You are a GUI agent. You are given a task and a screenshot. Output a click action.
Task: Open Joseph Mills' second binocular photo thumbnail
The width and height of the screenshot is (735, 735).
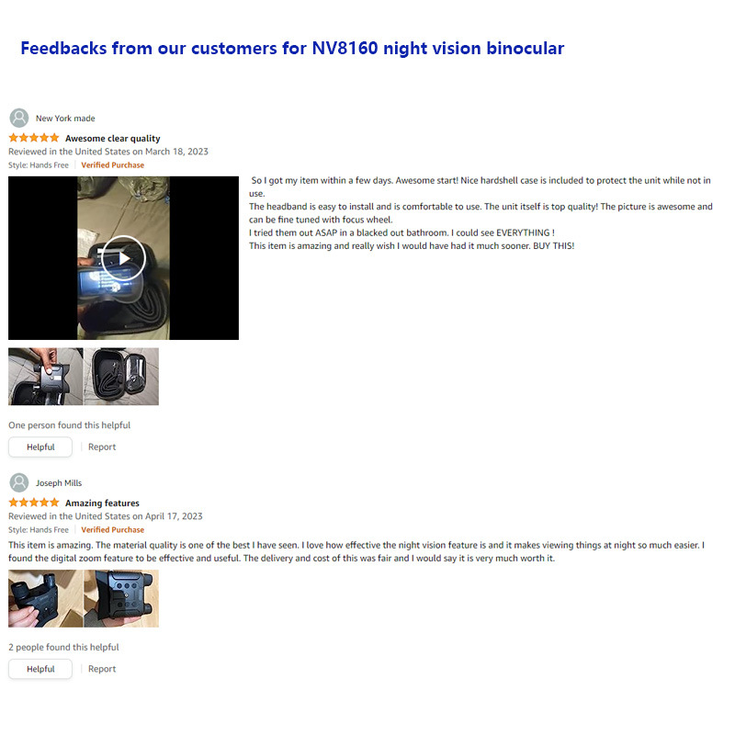pos(121,599)
